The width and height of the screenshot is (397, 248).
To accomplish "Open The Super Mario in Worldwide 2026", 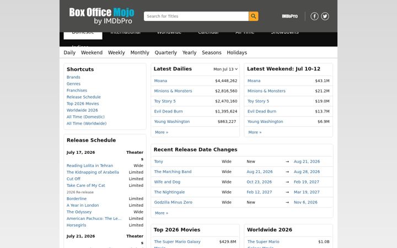I will click(x=264, y=244).
